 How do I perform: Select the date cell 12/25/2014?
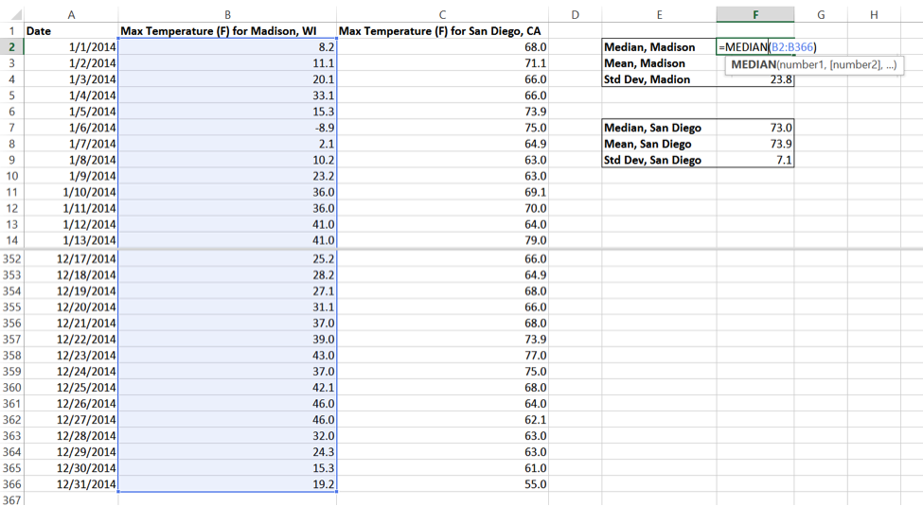[86, 388]
